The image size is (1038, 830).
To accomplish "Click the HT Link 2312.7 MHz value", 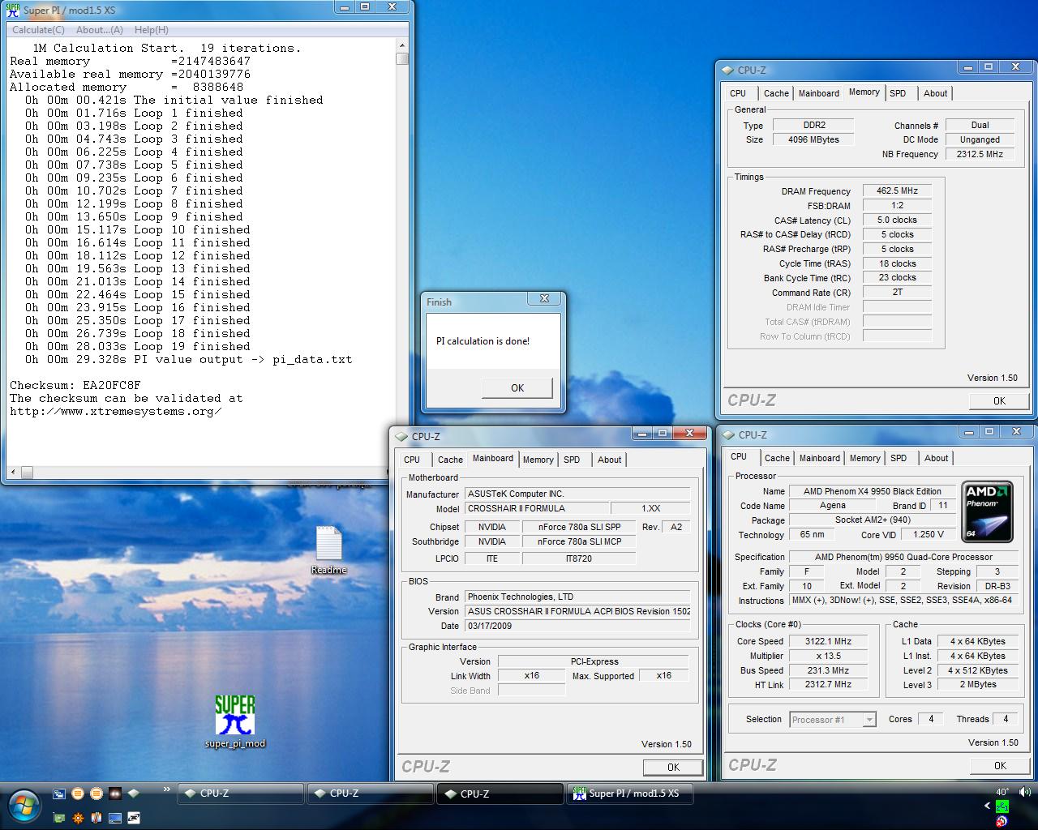I will point(828,685).
